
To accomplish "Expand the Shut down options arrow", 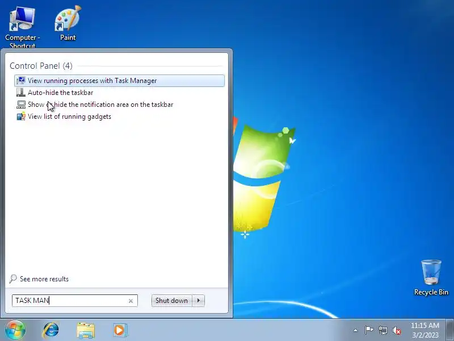I will click(199, 301).
